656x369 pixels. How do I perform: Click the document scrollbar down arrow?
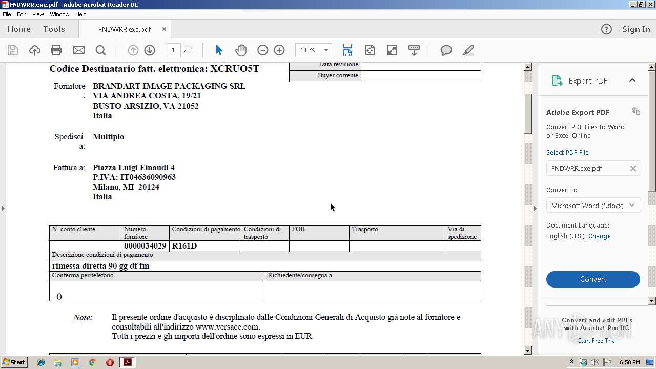[528, 351]
